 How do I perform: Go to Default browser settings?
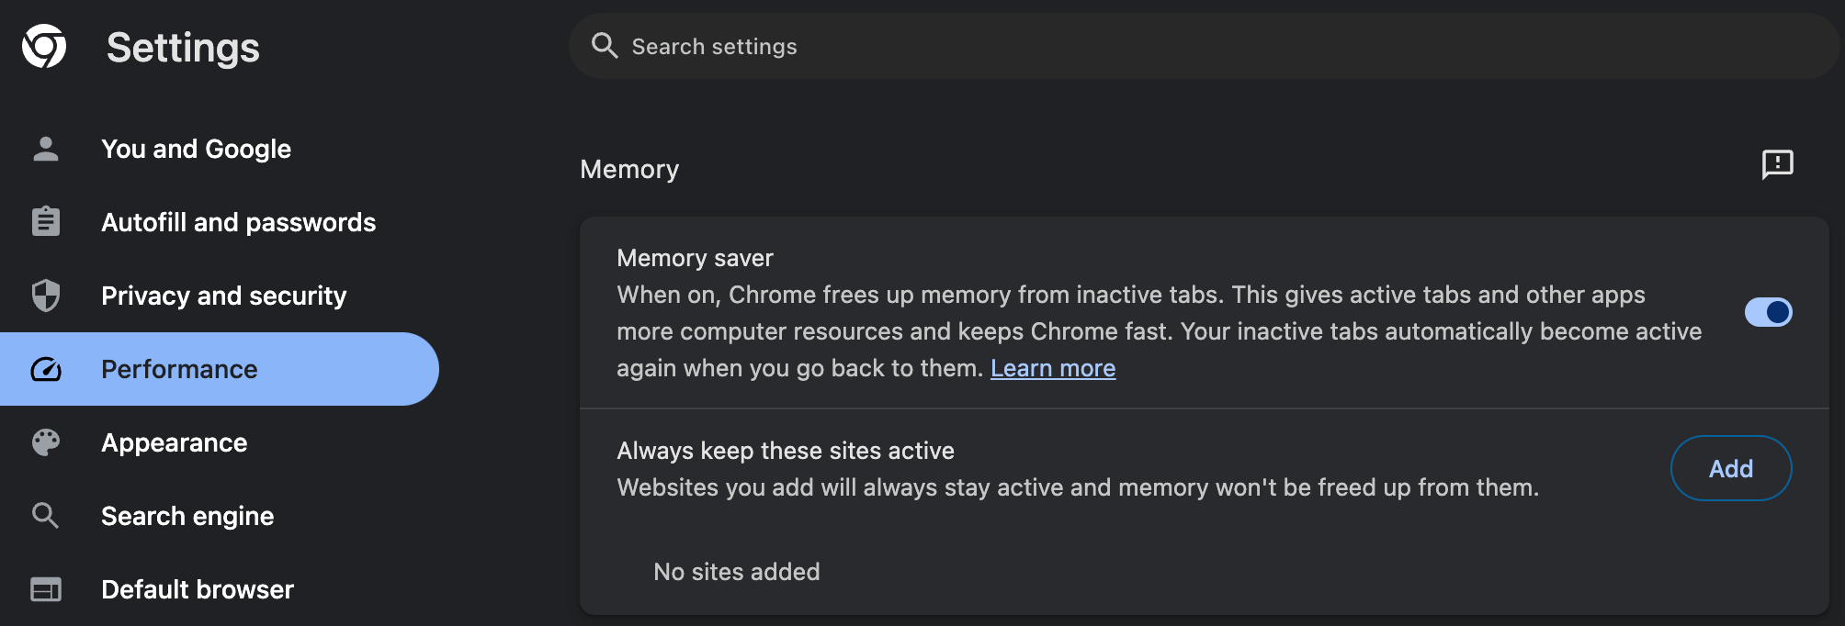click(198, 589)
